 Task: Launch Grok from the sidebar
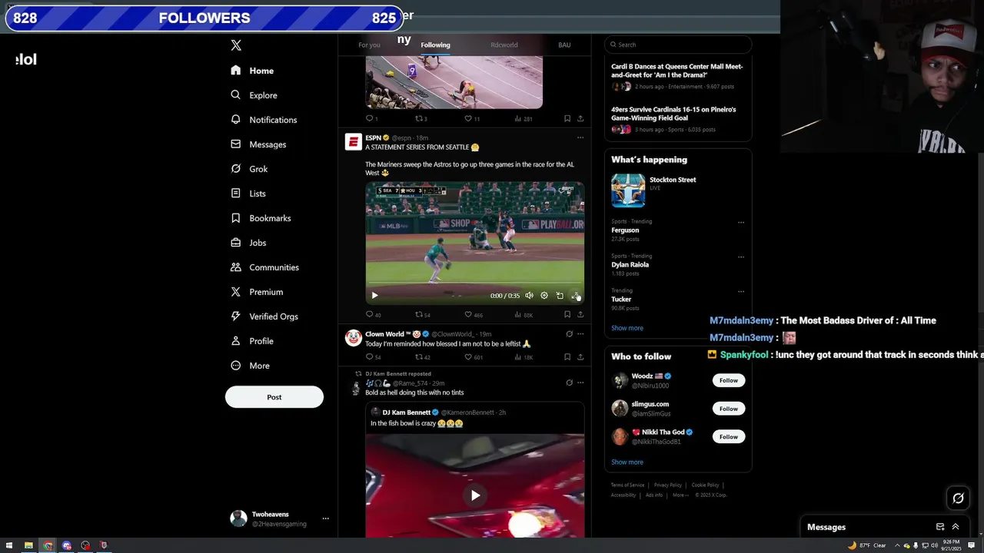tap(249, 169)
